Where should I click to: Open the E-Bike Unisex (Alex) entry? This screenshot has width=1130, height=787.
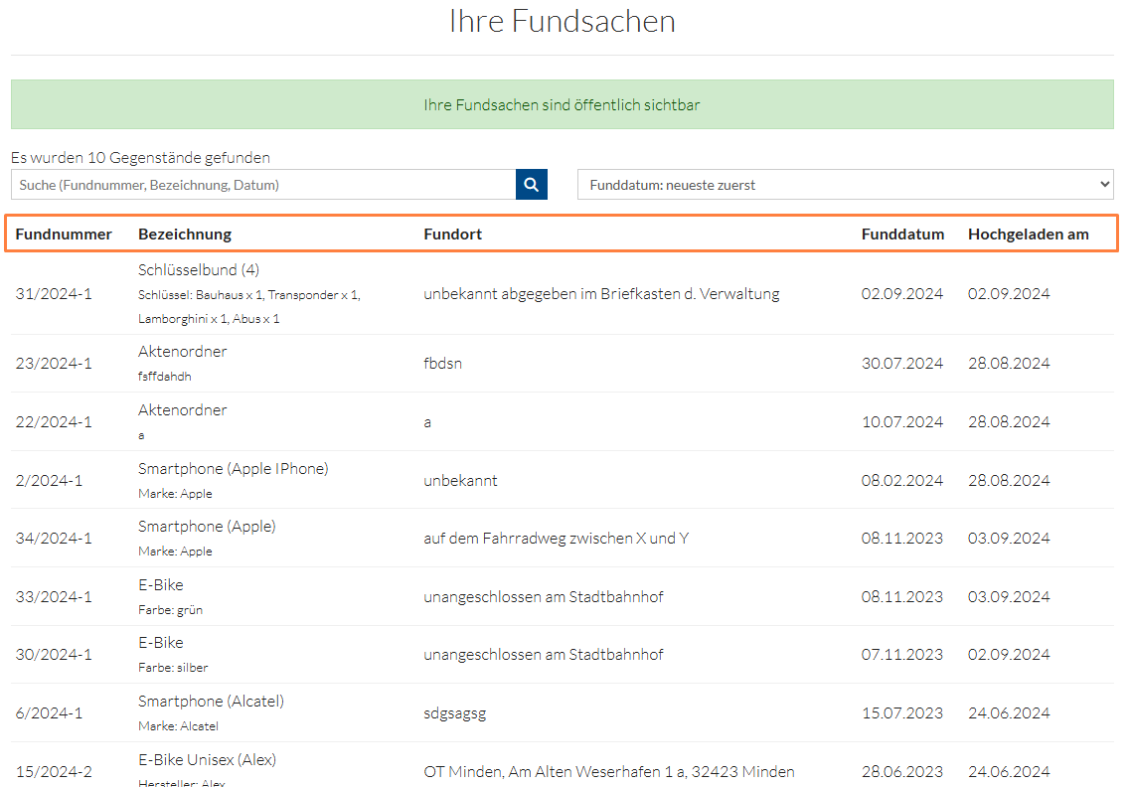[x=207, y=760]
